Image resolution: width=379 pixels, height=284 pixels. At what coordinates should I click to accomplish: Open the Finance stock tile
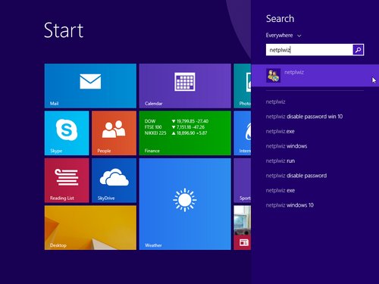coord(185,133)
